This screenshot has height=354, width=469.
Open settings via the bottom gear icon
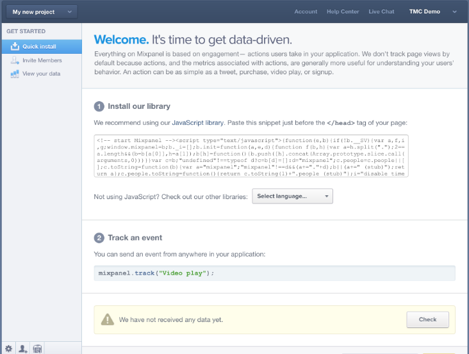click(9, 349)
